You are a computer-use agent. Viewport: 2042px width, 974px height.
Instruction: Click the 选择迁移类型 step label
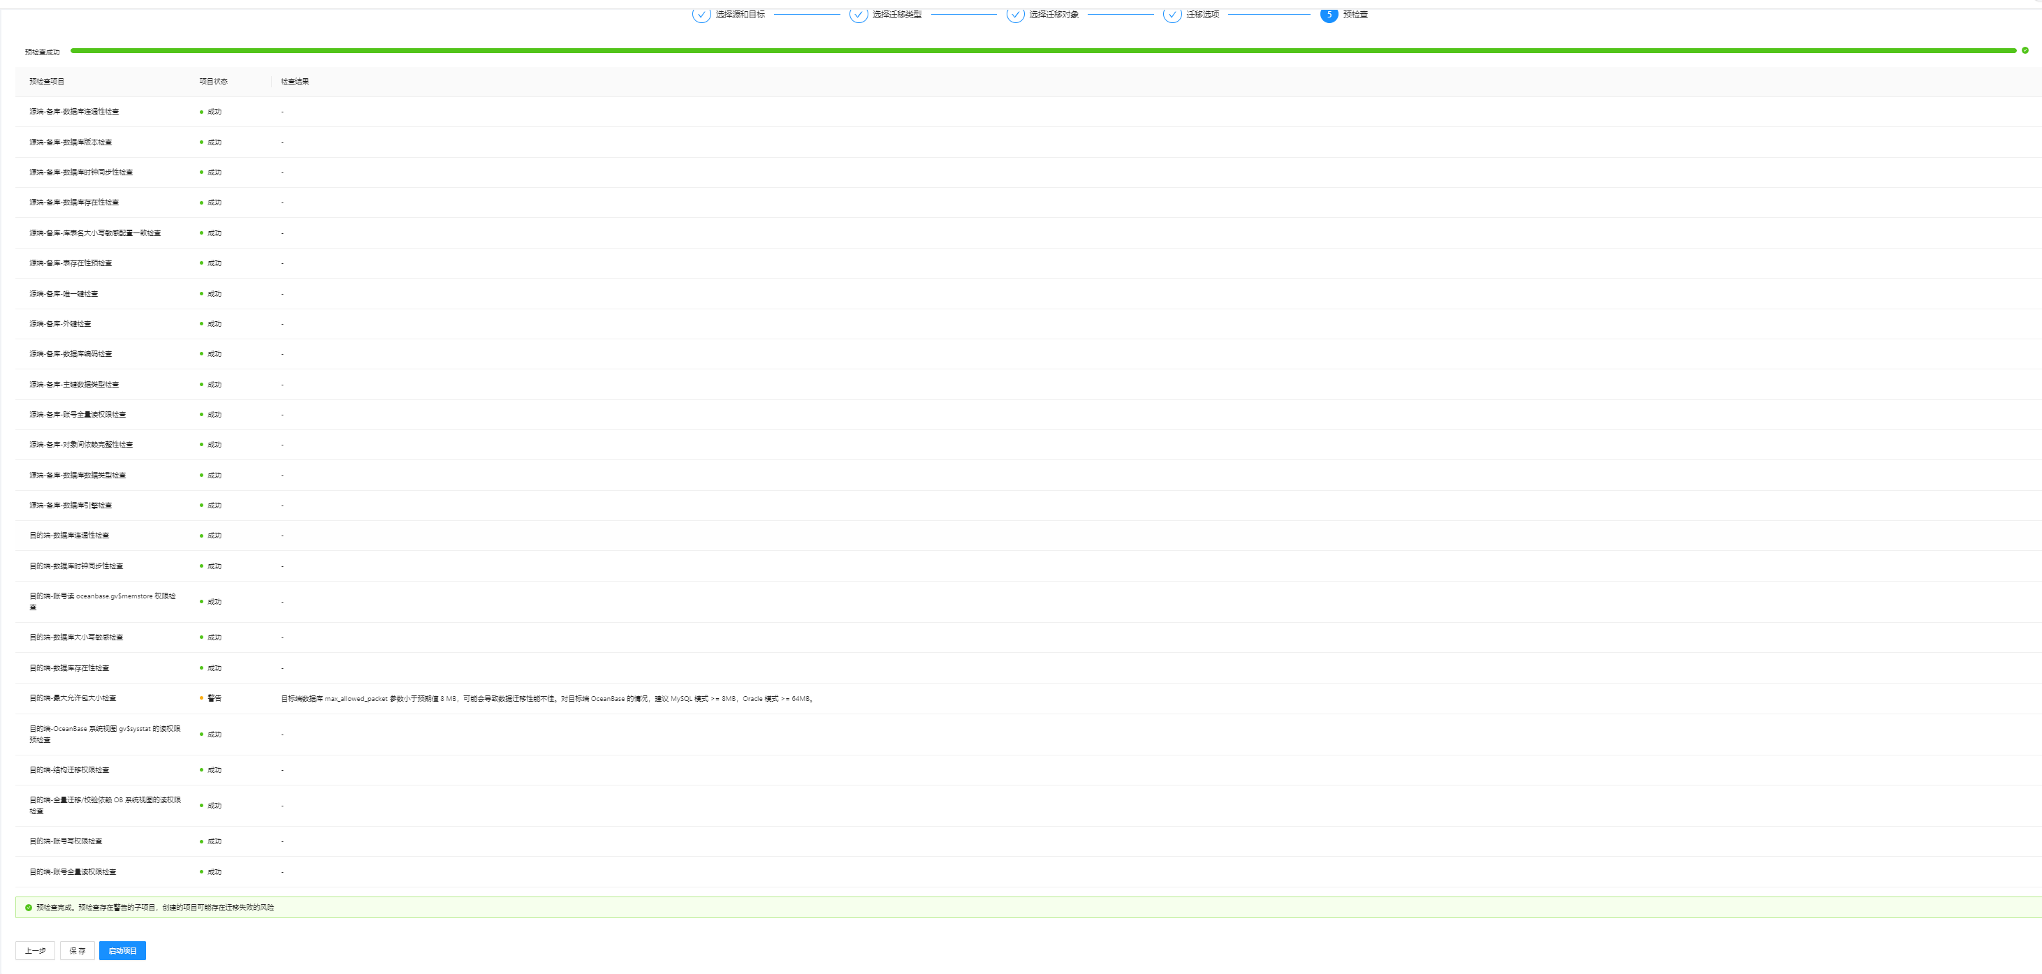[x=896, y=14]
